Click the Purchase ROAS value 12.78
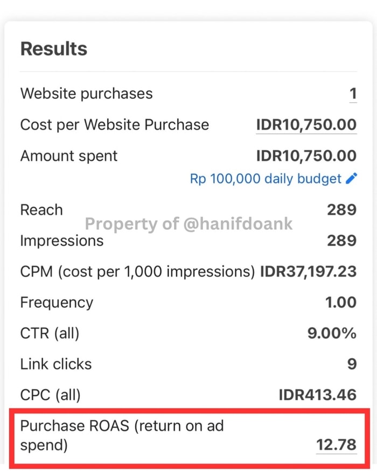 [x=337, y=445]
